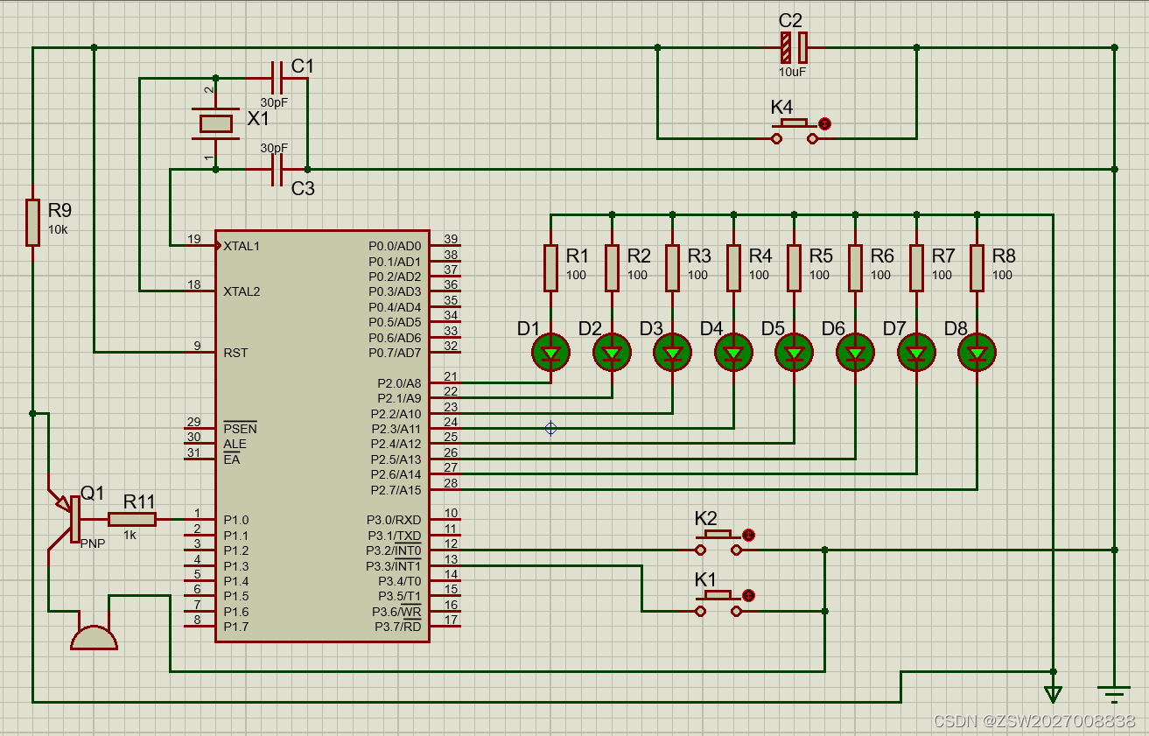The image size is (1149, 736).
Task: Select LED D5 component
Action: point(794,353)
